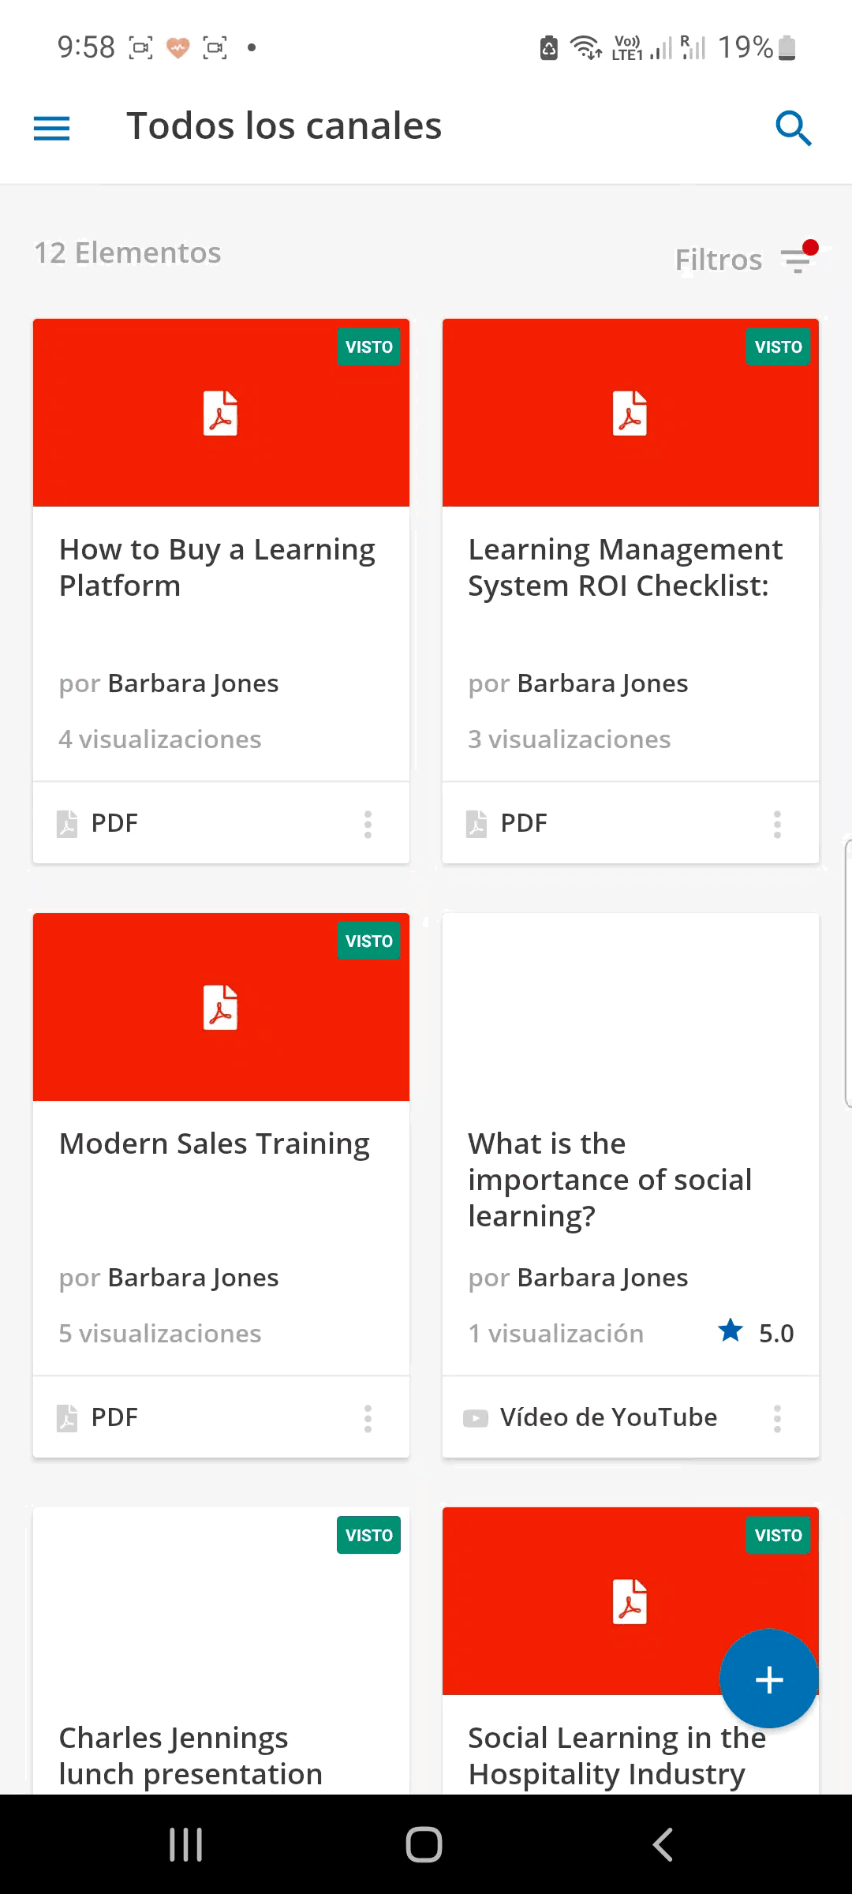Tap Android recent apps button

click(x=186, y=1844)
